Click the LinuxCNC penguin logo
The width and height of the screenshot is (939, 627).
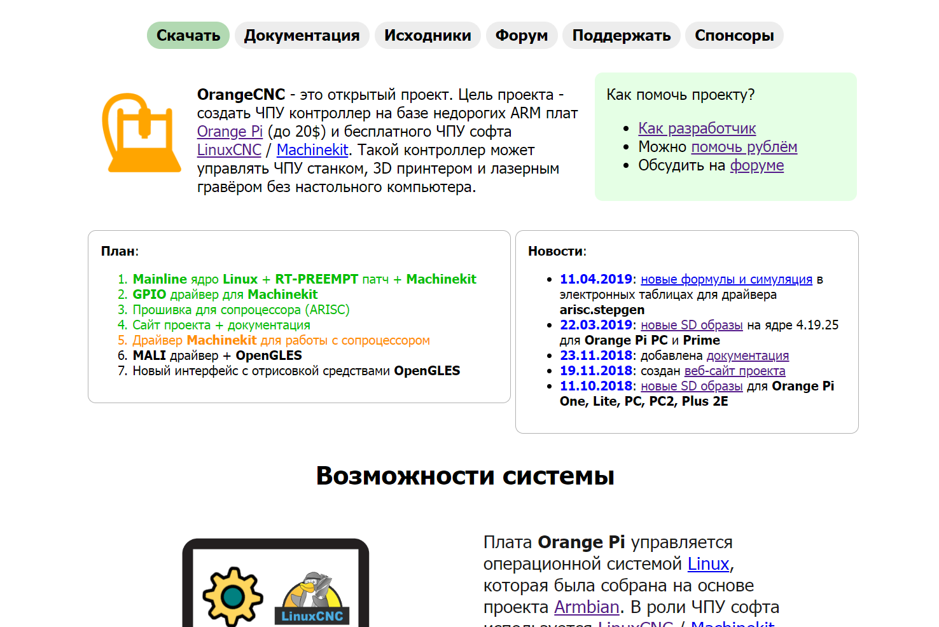312,598
